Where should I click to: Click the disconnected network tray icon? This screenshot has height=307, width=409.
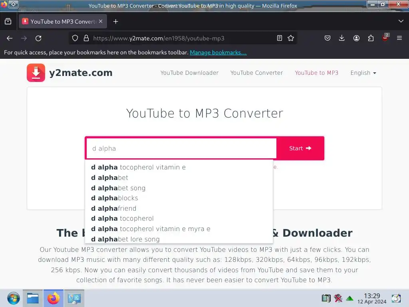(338, 298)
